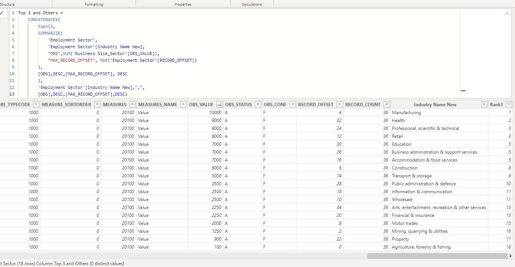This screenshot has width=515, height=267.
Task: Place cursor on the topn(3, formula line
Action: [x=47, y=26]
